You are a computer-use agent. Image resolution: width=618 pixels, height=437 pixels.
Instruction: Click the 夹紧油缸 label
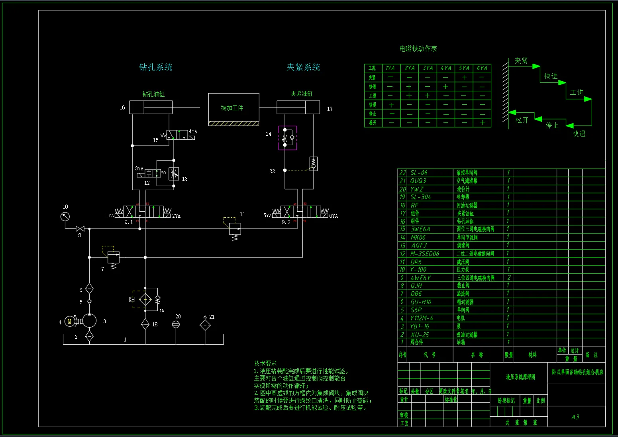click(x=302, y=94)
